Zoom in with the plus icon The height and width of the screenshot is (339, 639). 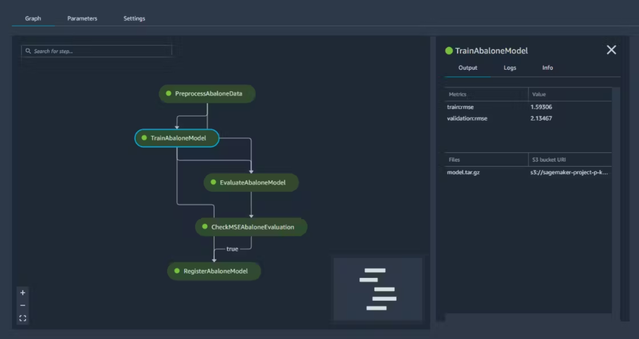pyautogui.click(x=23, y=293)
